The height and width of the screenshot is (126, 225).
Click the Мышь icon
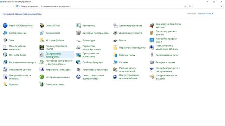115,41
